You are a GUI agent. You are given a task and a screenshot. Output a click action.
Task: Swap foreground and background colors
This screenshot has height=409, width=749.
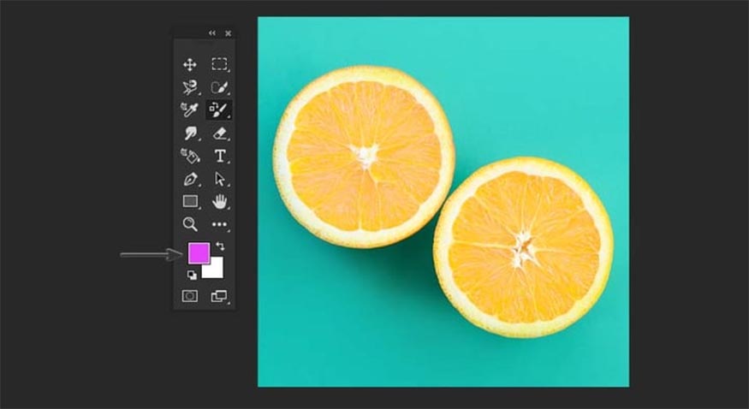click(220, 246)
